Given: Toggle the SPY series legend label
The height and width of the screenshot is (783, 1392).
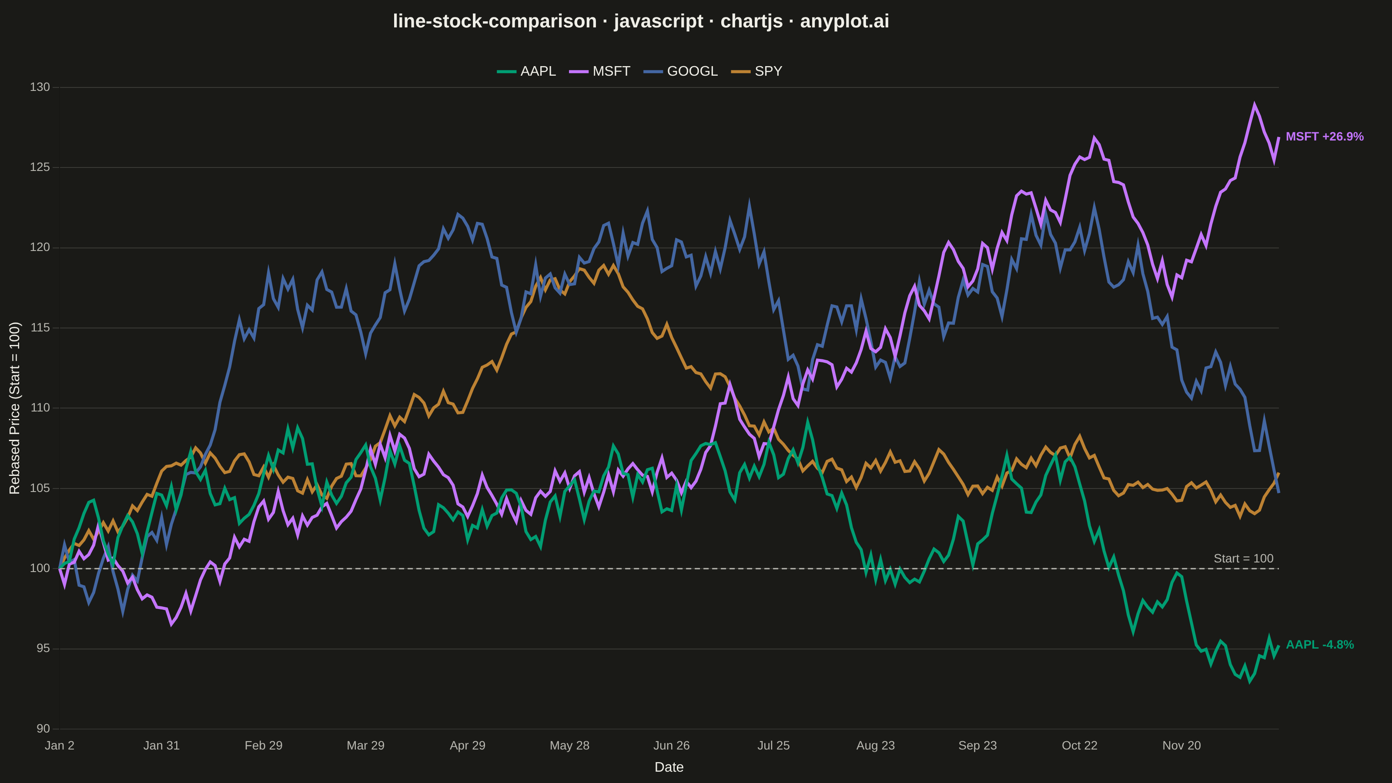Looking at the screenshot, I should click(x=768, y=71).
